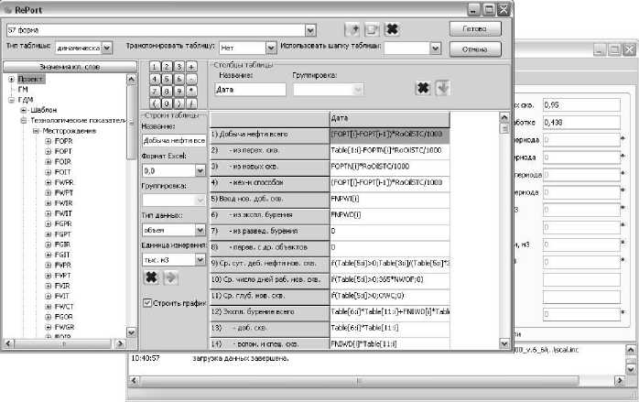The image size is (639, 402).
Task: Click keypad closing parenthesis
Action: (179, 103)
